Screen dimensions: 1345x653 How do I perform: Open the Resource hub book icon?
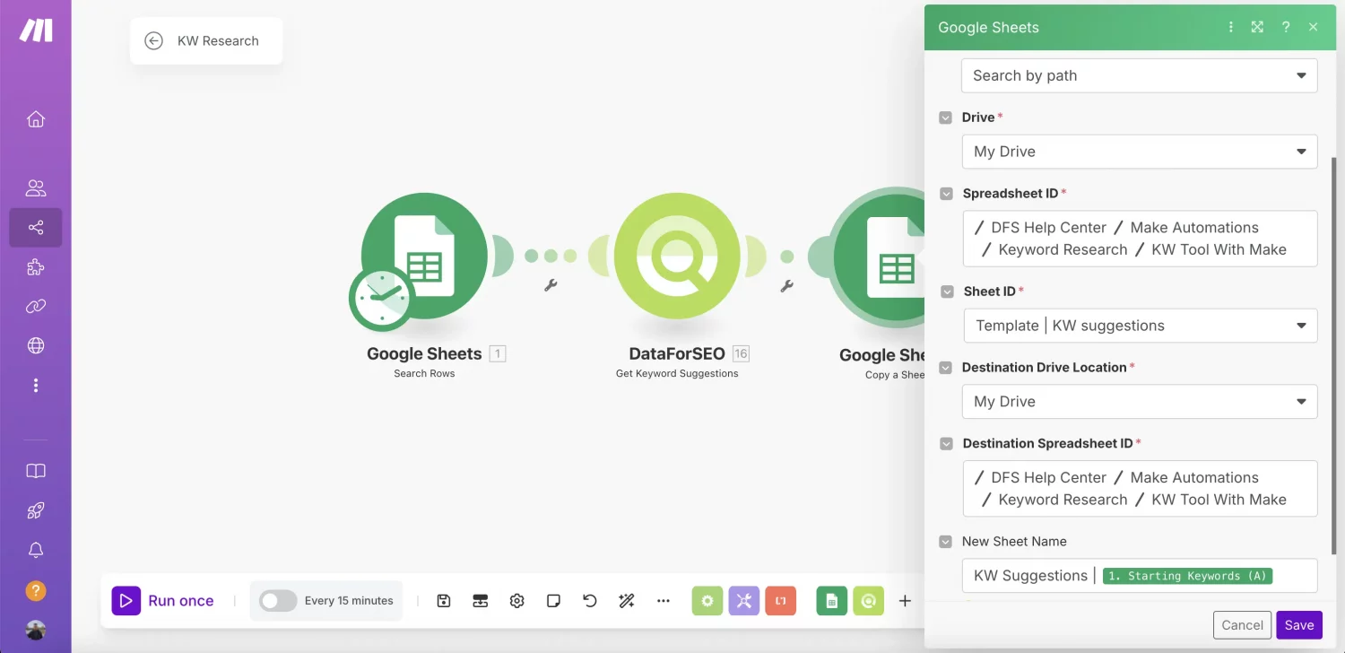click(36, 471)
